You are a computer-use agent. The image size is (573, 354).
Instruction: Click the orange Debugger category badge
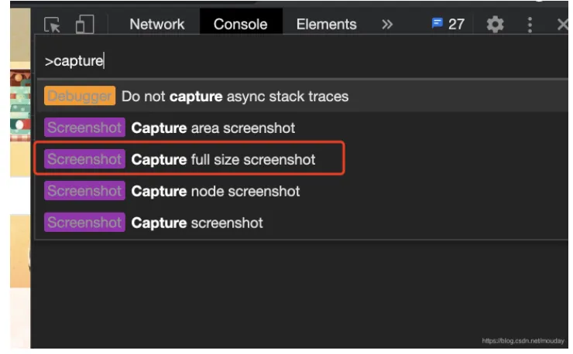(x=80, y=97)
